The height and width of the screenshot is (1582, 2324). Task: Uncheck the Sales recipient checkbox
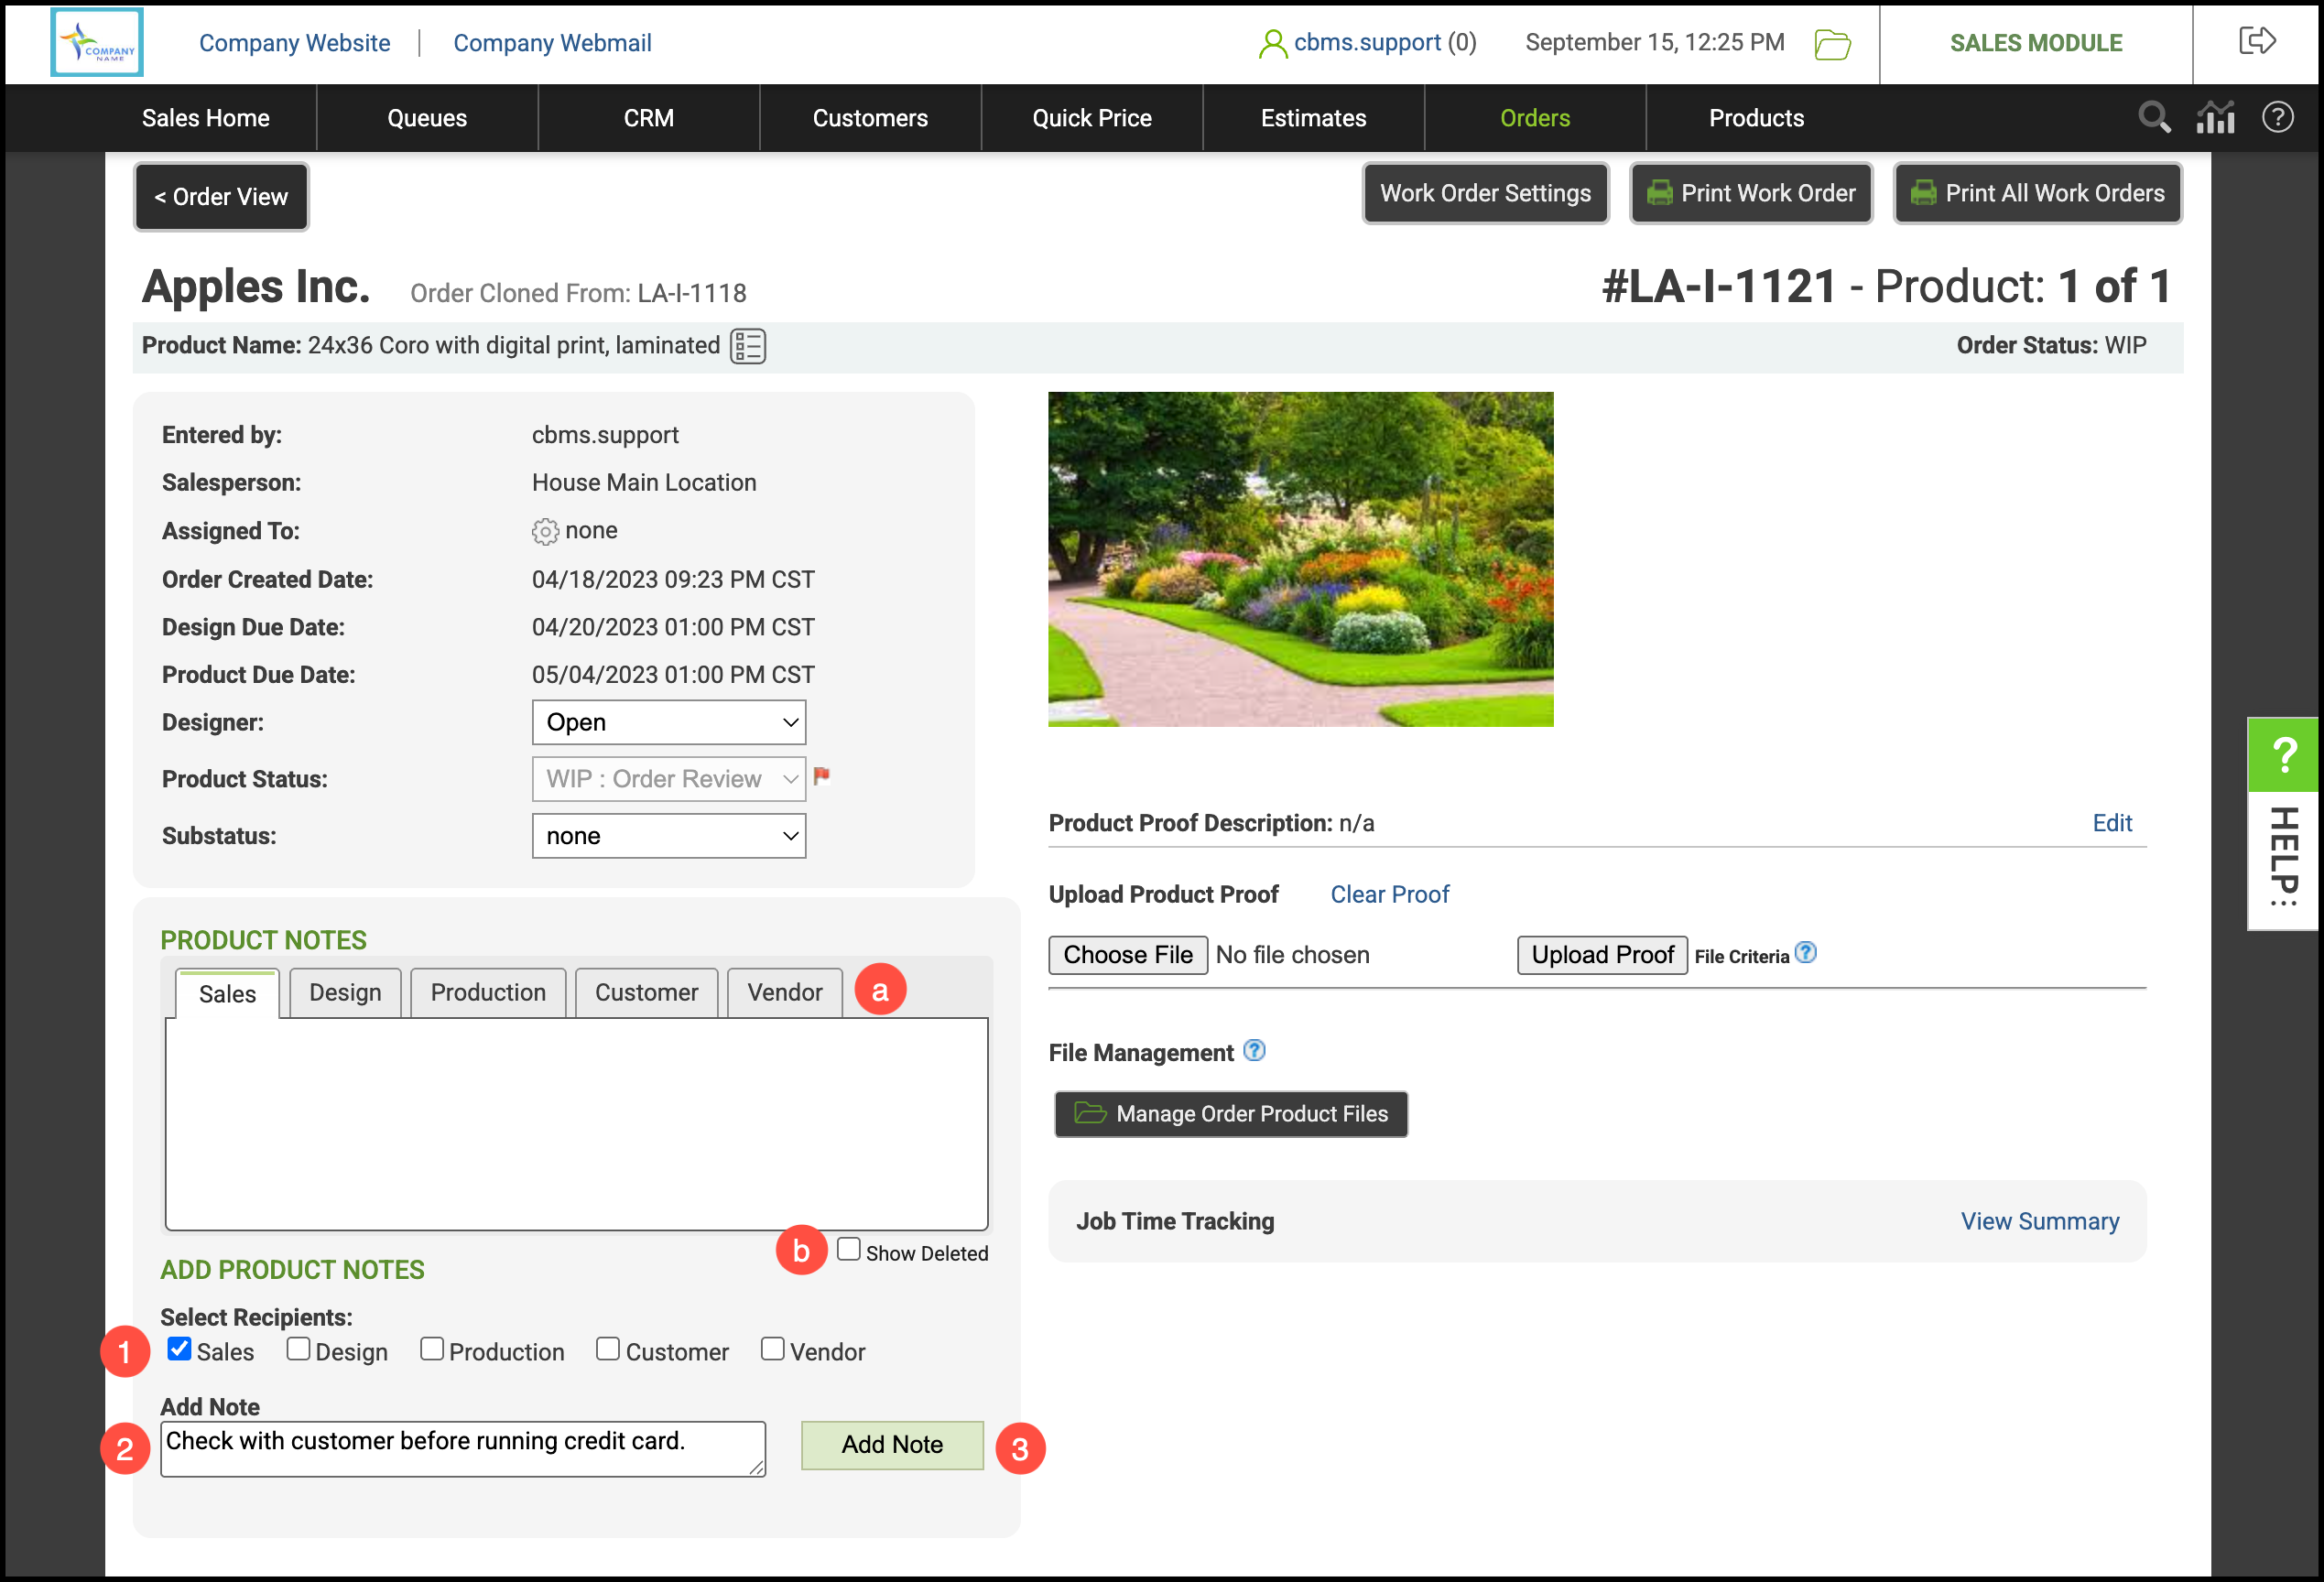[179, 1348]
